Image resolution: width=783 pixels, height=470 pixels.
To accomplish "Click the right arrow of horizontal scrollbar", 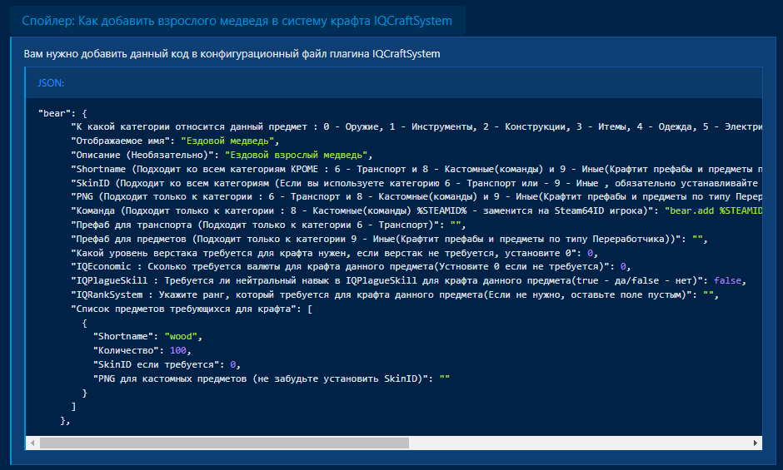I will [755, 443].
